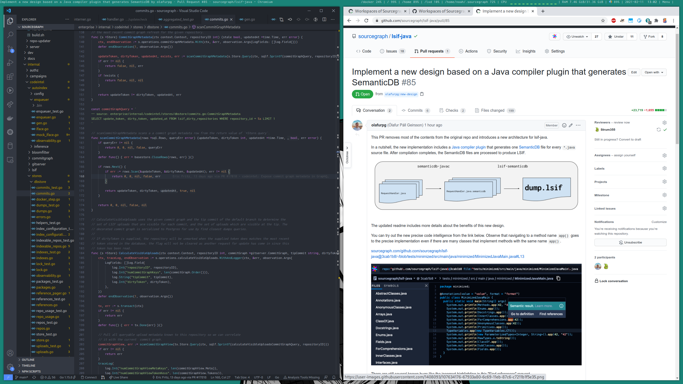
Task: Open the SemanticDB link
Action: coord(529,147)
